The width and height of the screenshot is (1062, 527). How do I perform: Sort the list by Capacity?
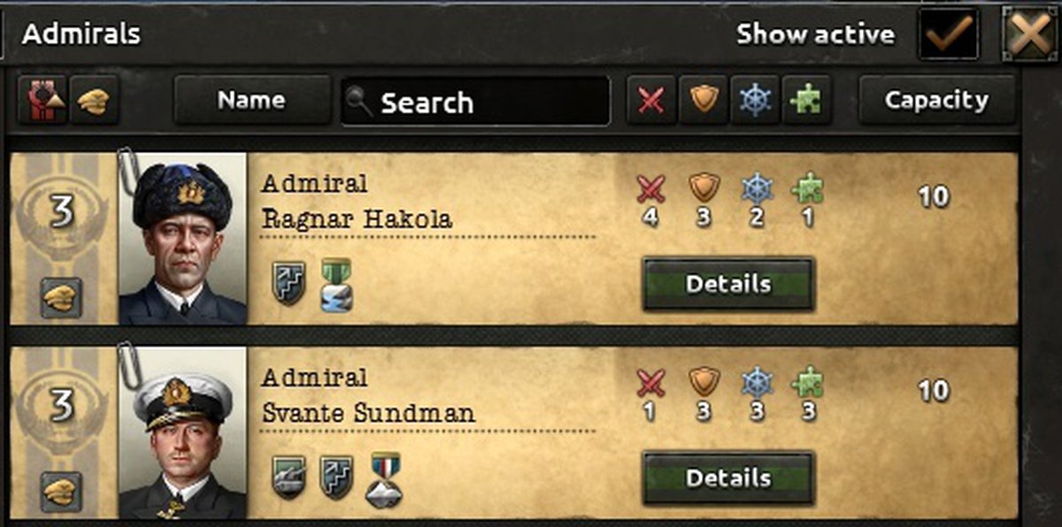936,100
